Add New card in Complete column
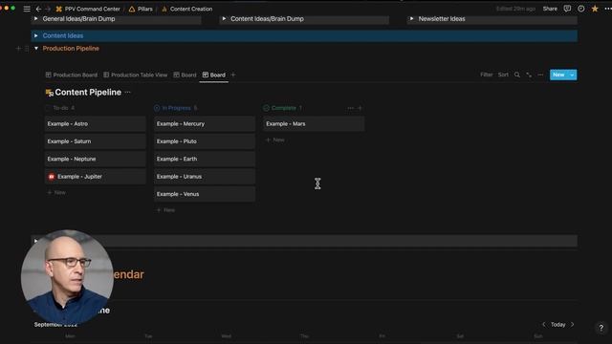Viewport: 612px width, 344px height. click(275, 140)
